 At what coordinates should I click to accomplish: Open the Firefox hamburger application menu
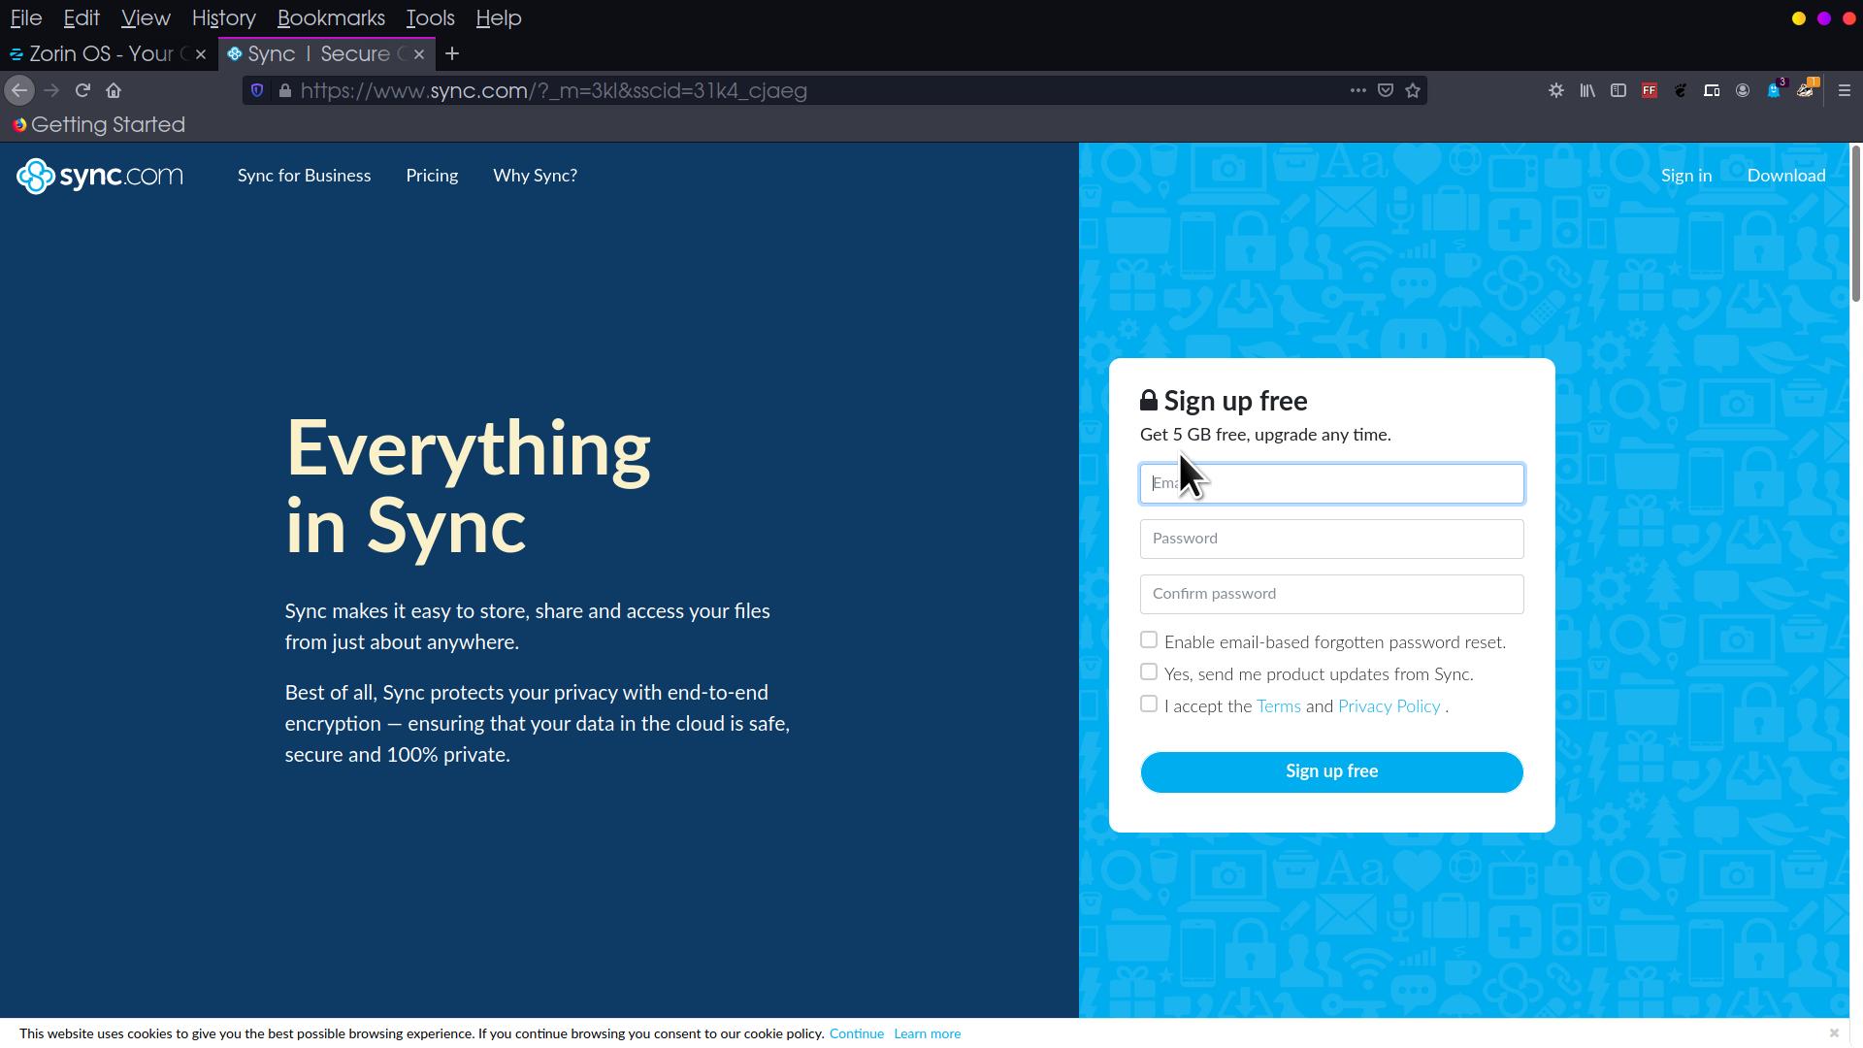(1845, 90)
